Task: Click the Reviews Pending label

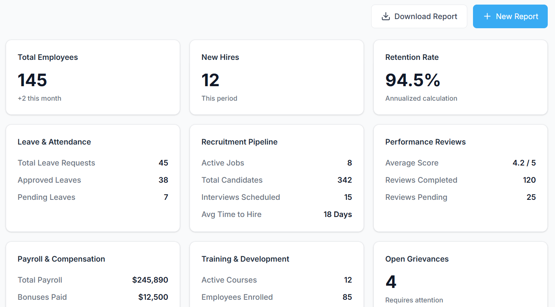Action: [416, 197]
